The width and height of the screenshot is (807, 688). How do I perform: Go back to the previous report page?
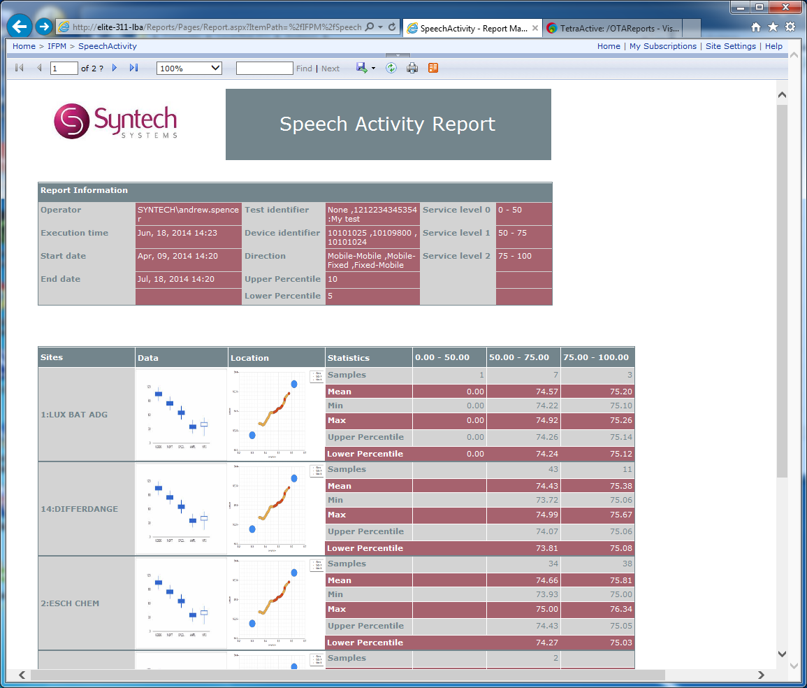pyautogui.click(x=39, y=68)
